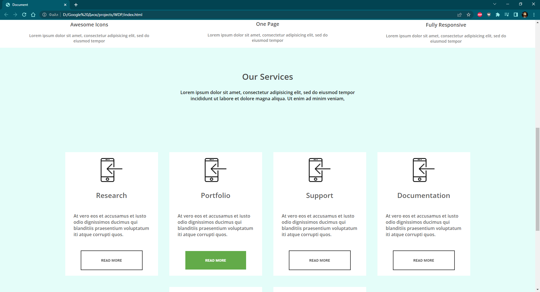540x292 pixels.
Task: Click the green Read More under Portfolio
Action: click(x=216, y=260)
